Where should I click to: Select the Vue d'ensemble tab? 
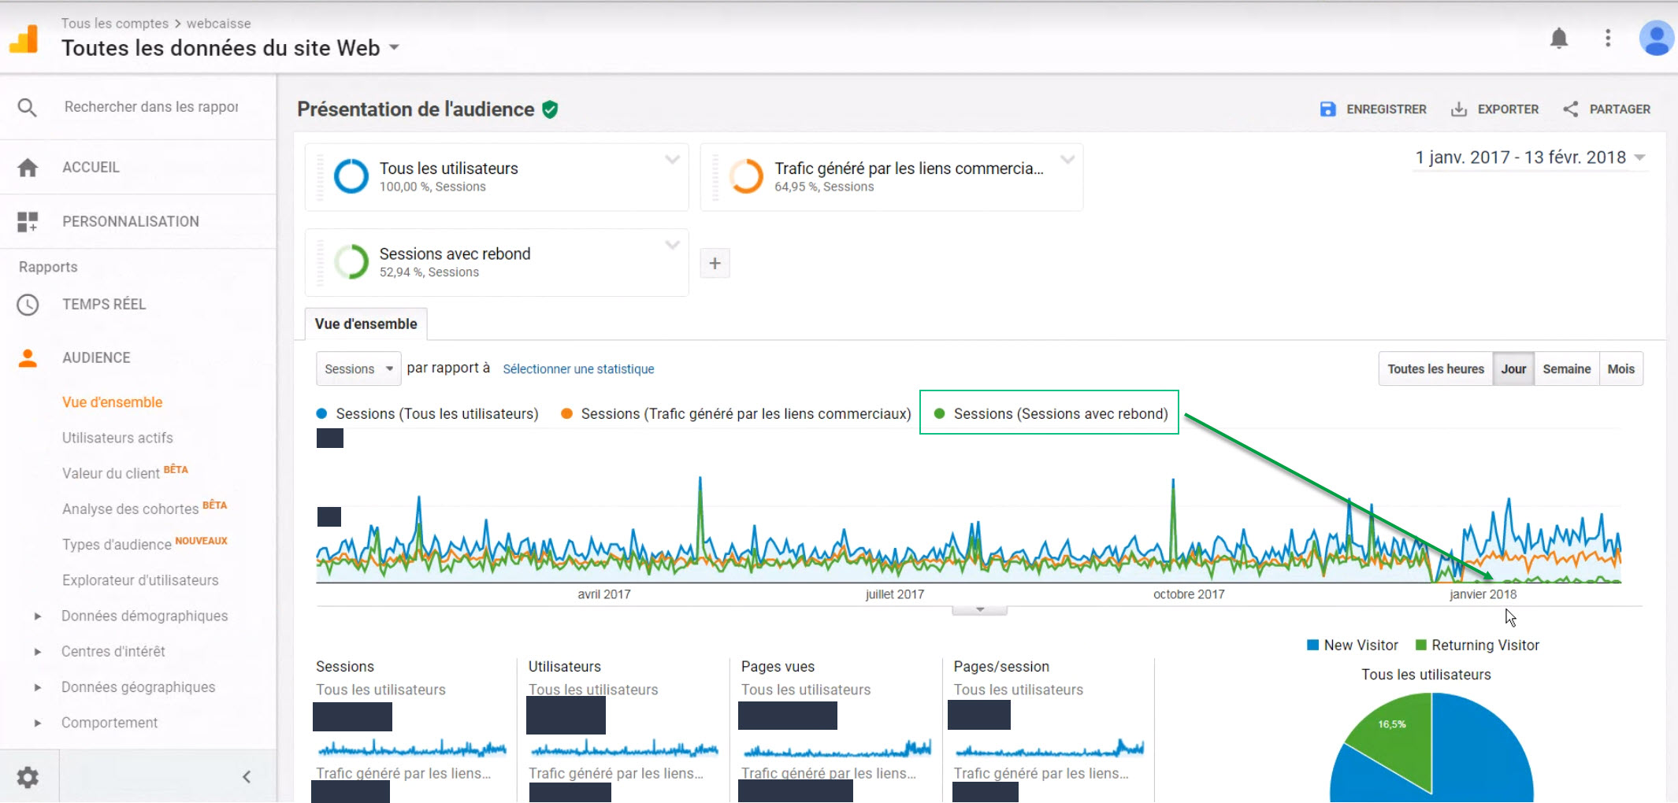tap(366, 324)
